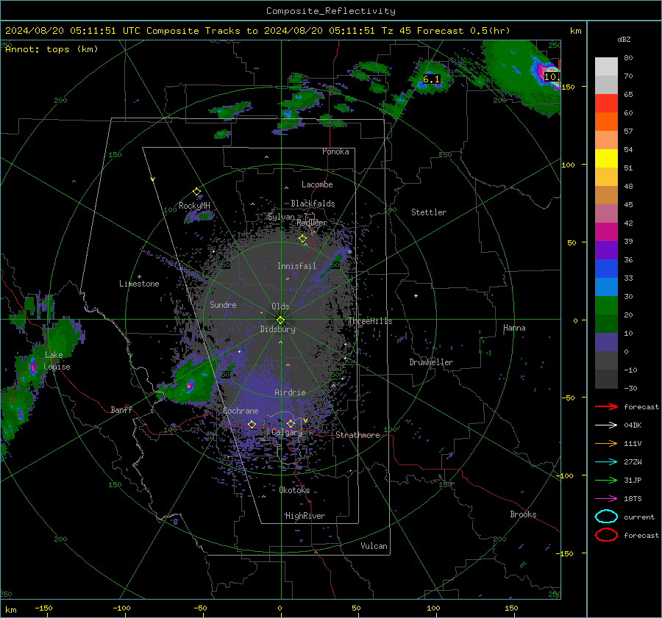
Task: Click the Blackfalds city label
Action: [x=313, y=204]
